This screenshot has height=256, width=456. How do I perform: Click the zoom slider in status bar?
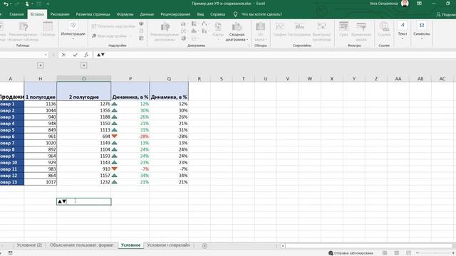click(x=435, y=253)
